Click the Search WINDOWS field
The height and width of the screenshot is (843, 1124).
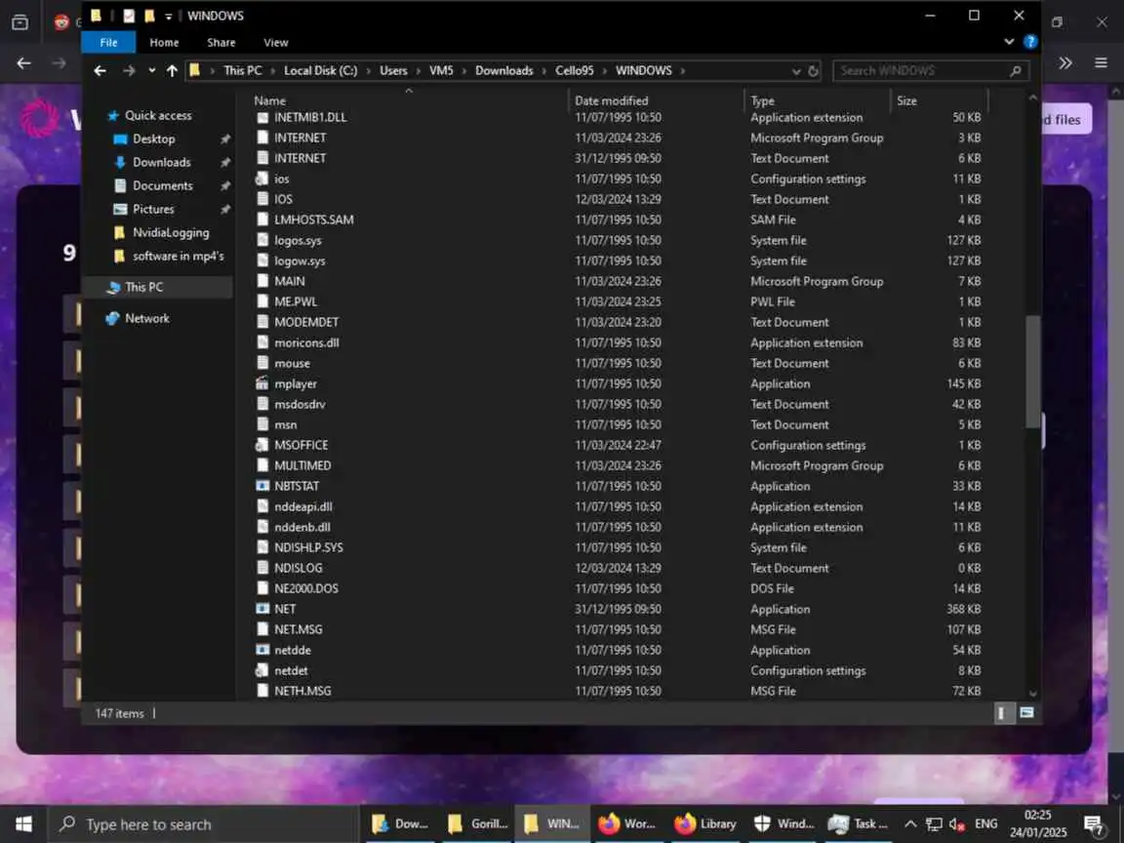pos(931,70)
